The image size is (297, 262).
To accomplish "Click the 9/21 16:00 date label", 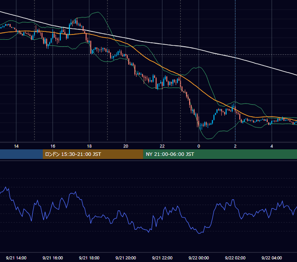I will (53, 258).
